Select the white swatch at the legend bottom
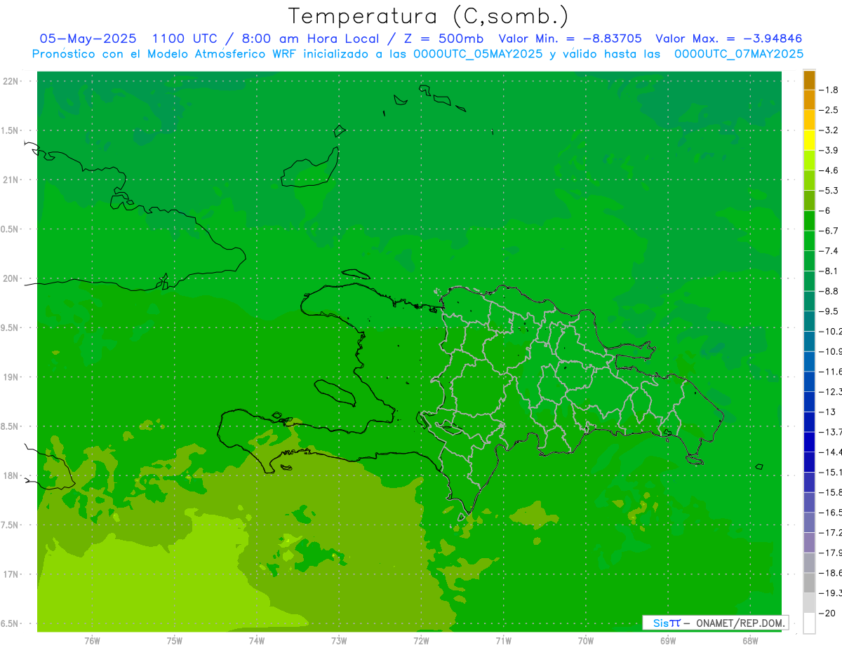 (x=809, y=623)
